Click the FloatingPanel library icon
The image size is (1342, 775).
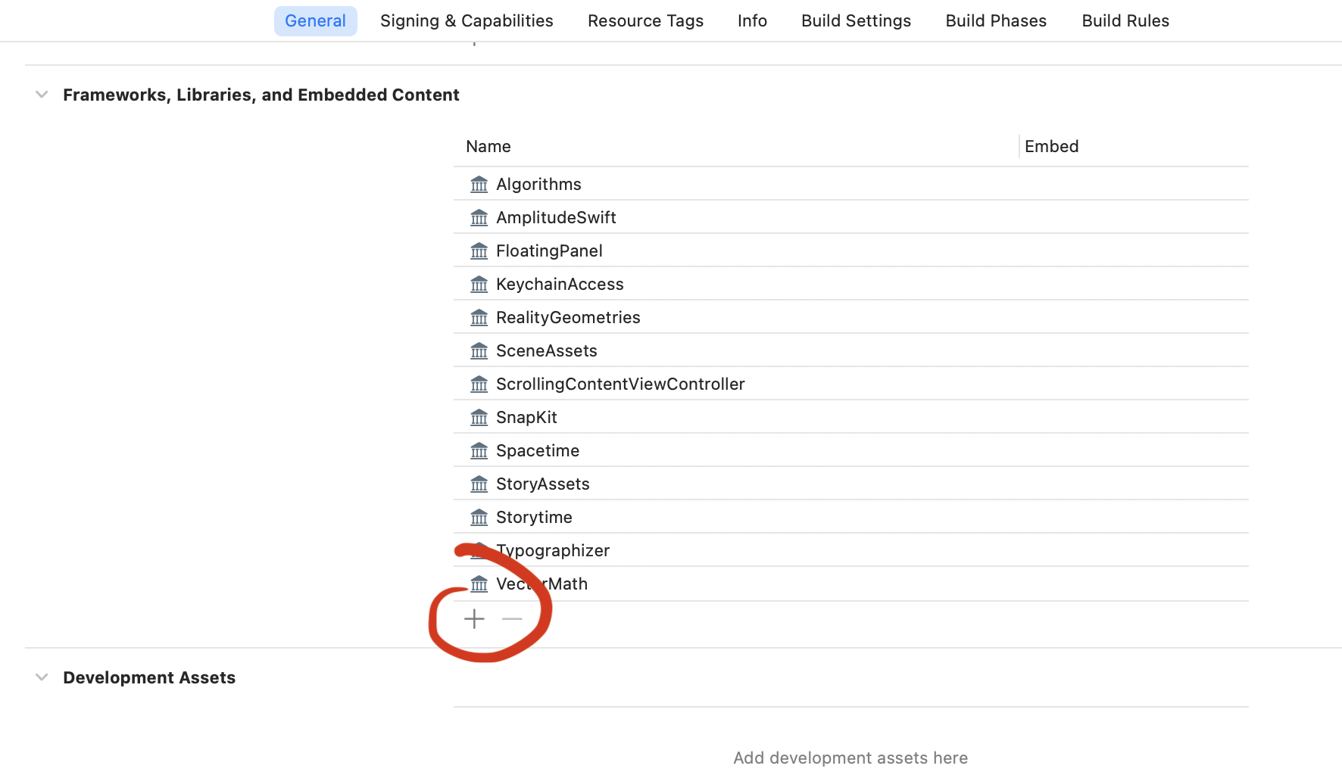pyautogui.click(x=479, y=251)
